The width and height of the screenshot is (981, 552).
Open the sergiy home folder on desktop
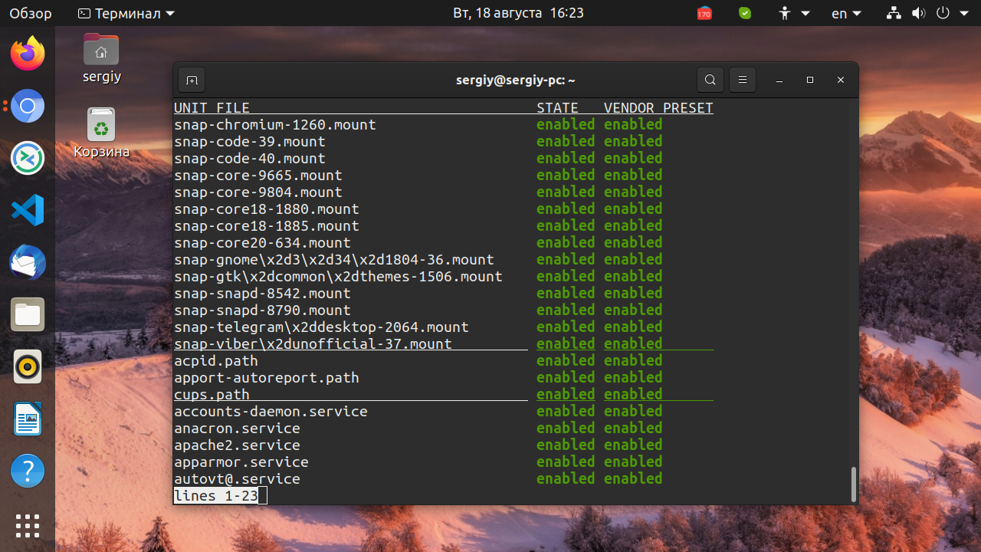click(101, 58)
